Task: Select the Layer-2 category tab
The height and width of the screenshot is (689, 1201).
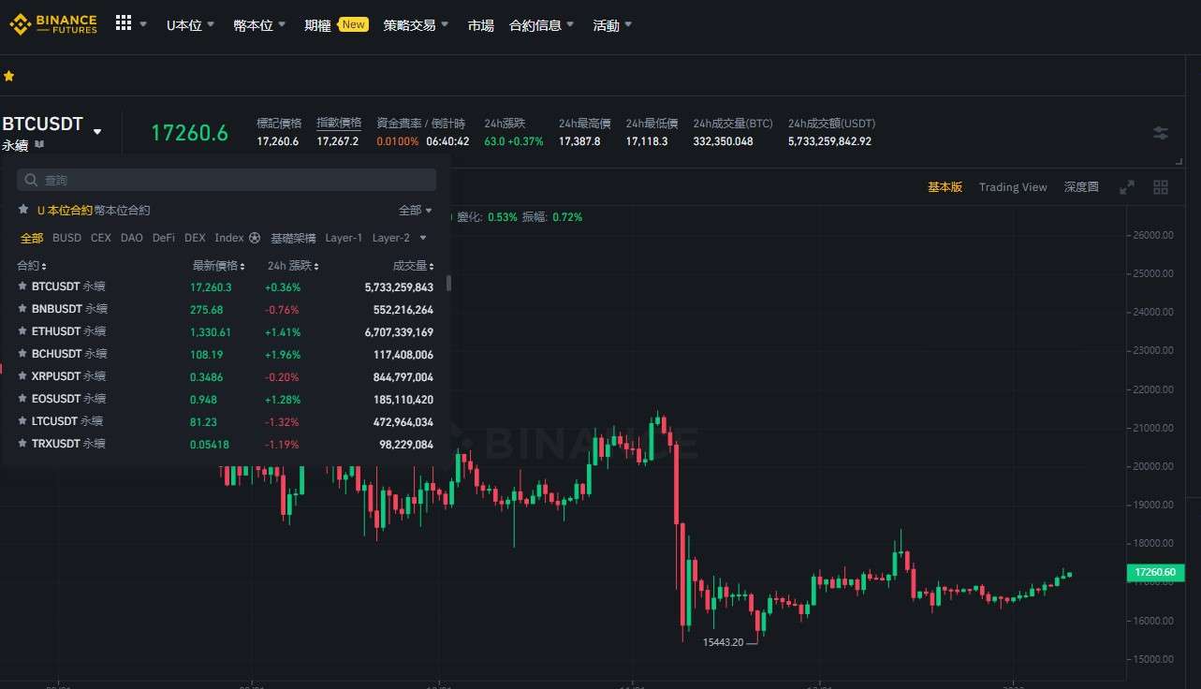Action: click(391, 238)
